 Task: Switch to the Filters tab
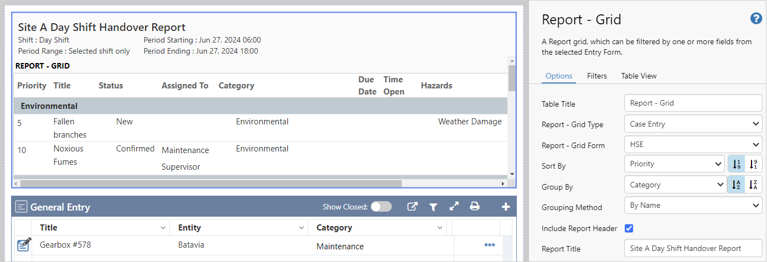point(597,76)
